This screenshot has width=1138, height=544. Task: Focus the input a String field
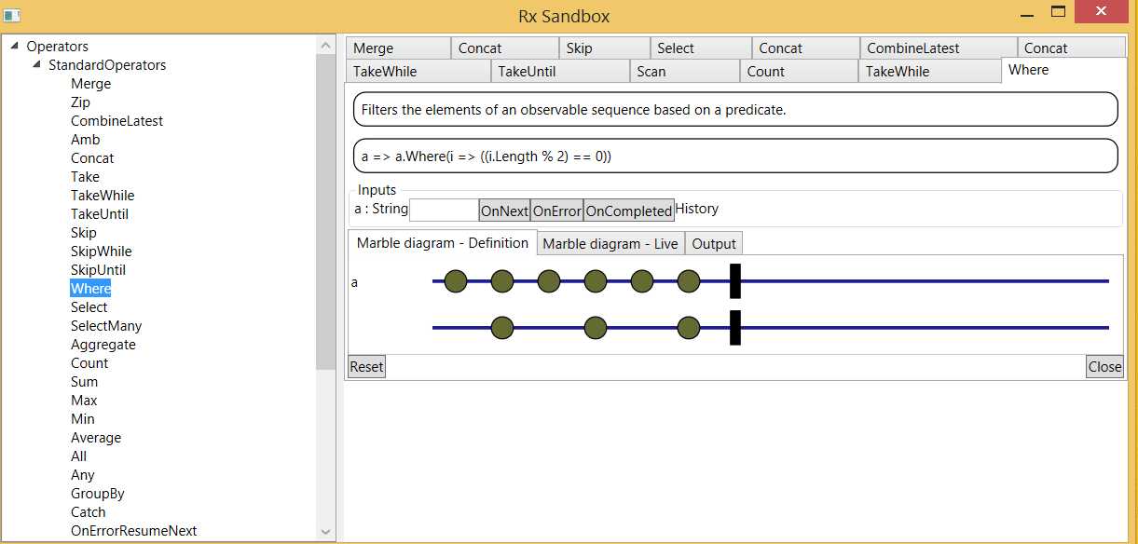coord(445,210)
